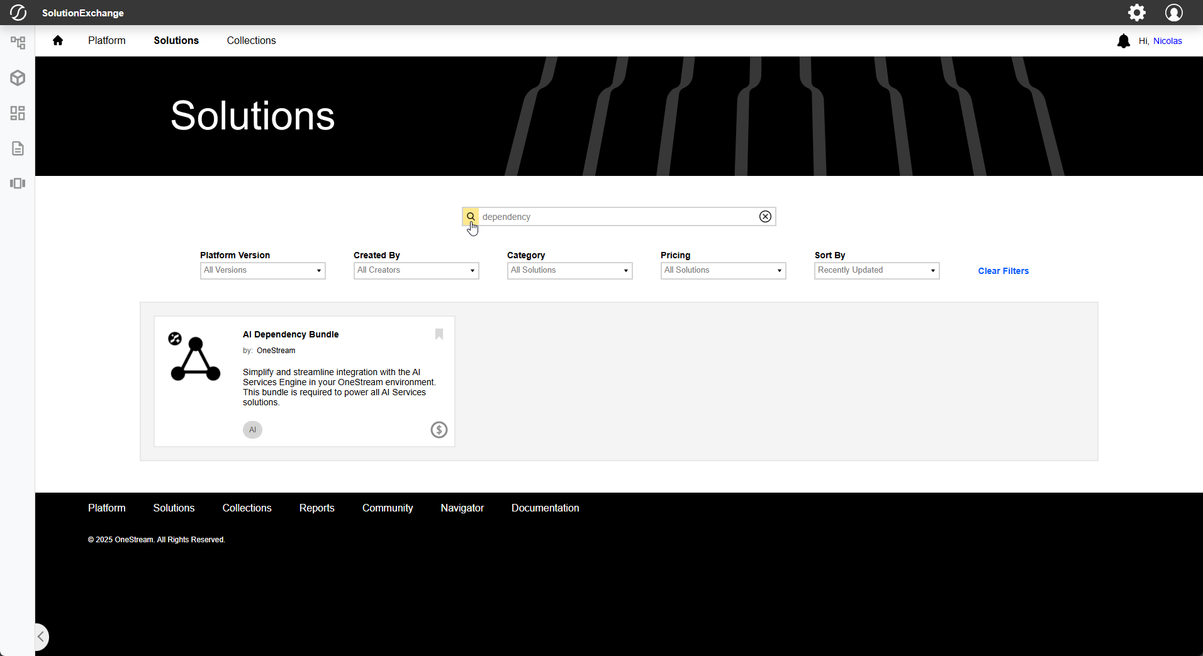Image resolution: width=1203 pixels, height=656 pixels.
Task: Expand the Platform Version dropdown
Action: coord(262,270)
